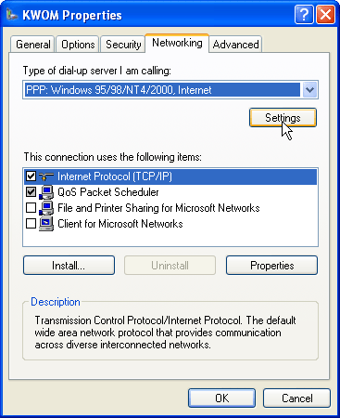Select the PPP: Windows 95/98/NT4/2000 combo box
Screen dimensions: 340x418
[170, 90]
